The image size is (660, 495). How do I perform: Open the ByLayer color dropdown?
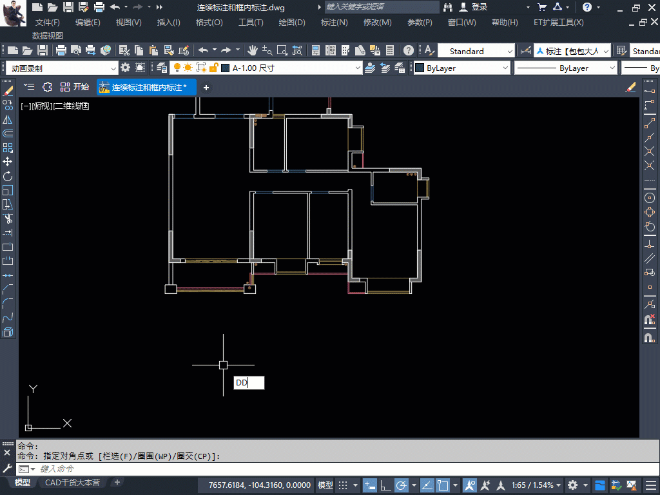click(461, 68)
